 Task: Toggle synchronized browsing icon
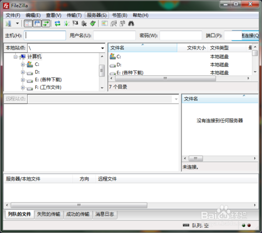[123, 24]
